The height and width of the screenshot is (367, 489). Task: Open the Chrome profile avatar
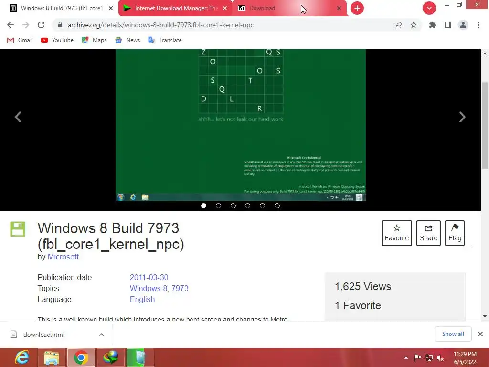pyautogui.click(x=463, y=25)
